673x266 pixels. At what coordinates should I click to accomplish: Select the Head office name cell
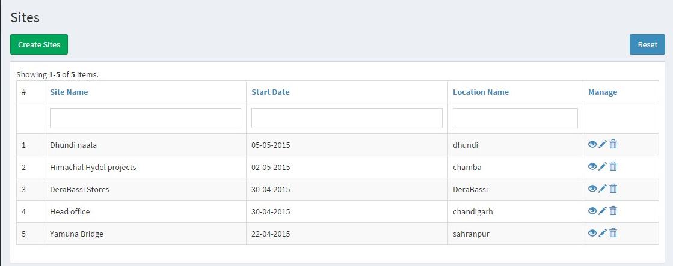coord(146,211)
